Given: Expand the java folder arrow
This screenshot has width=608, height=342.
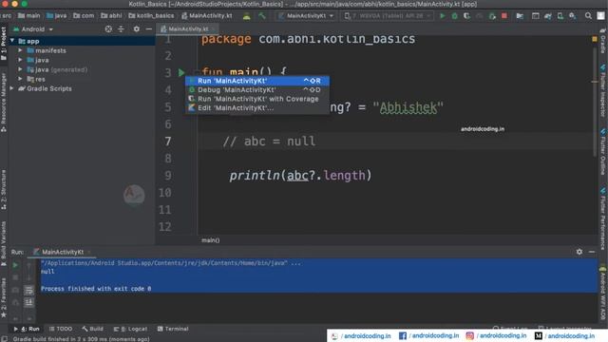Looking at the screenshot, I should pos(20,60).
